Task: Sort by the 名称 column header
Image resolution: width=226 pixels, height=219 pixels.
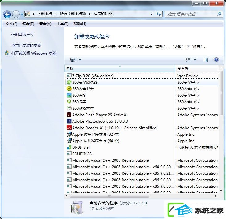Action: pyautogui.click(x=119, y=68)
